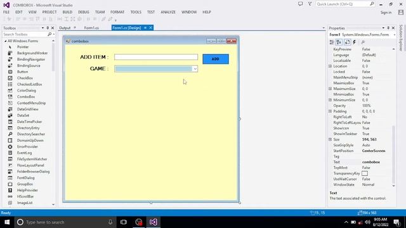
Task: Pick the DataGridView control in Toolbox
Action: [28, 109]
